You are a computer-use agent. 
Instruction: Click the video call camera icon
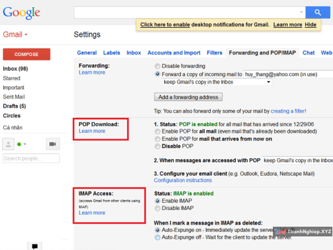(x=53, y=144)
